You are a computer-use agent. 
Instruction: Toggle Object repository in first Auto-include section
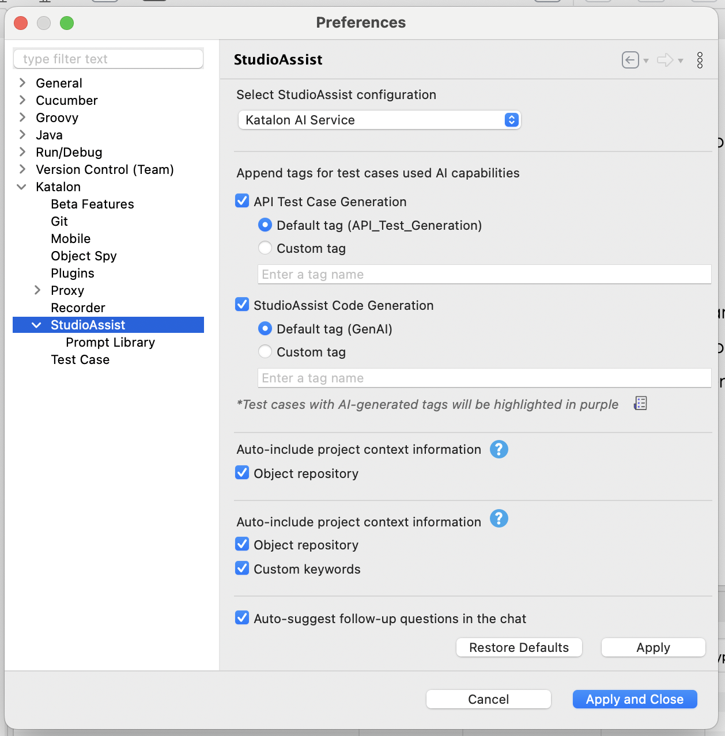(243, 473)
